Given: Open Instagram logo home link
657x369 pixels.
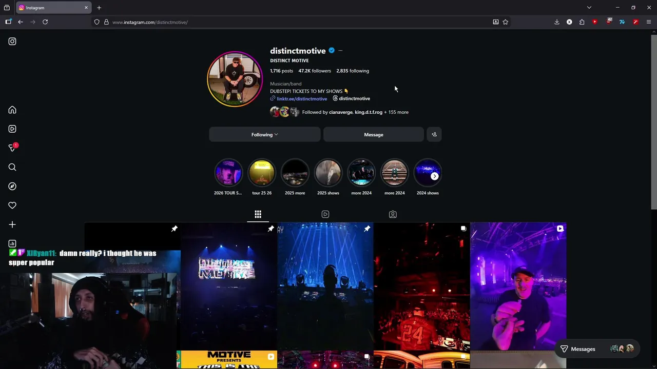Looking at the screenshot, I should tap(12, 42).
